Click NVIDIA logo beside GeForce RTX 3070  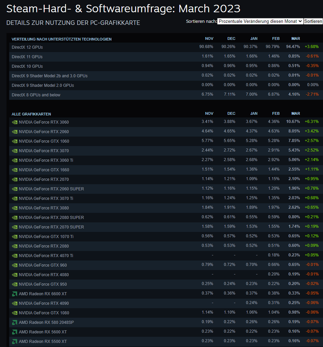point(15,151)
